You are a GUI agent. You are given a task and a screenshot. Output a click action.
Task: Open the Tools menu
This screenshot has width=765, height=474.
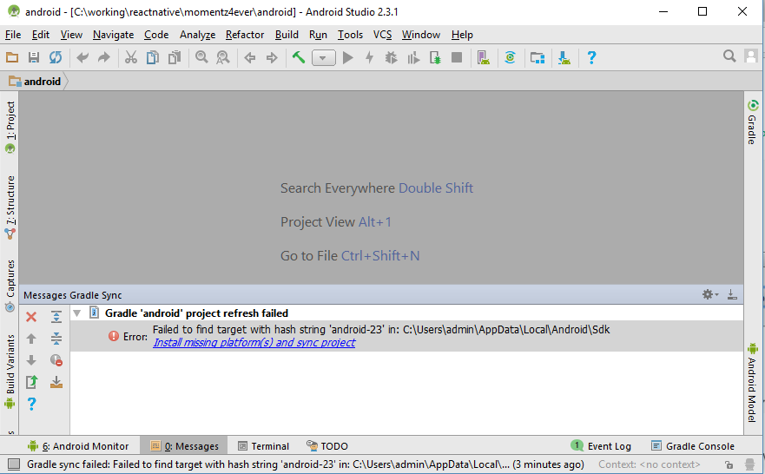(x=350, y=35)
